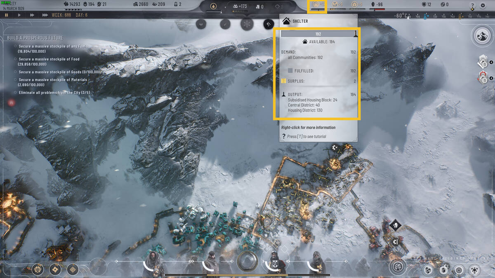The width and height of the screenshot is (495, 278).
Task: Click the Available: 194 line
Action: tap(319, 42)
